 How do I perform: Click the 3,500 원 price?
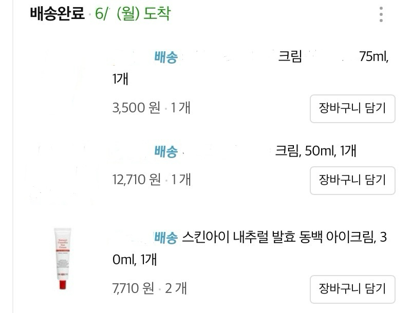click(136, 108)
